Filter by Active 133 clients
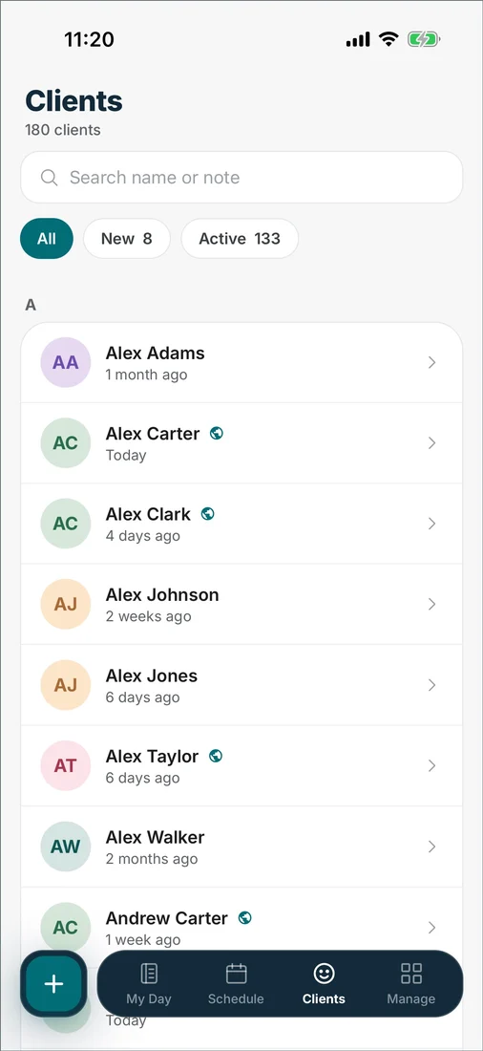The width and height of the screenshot is (483, 1051). click(x=240, y=239)
